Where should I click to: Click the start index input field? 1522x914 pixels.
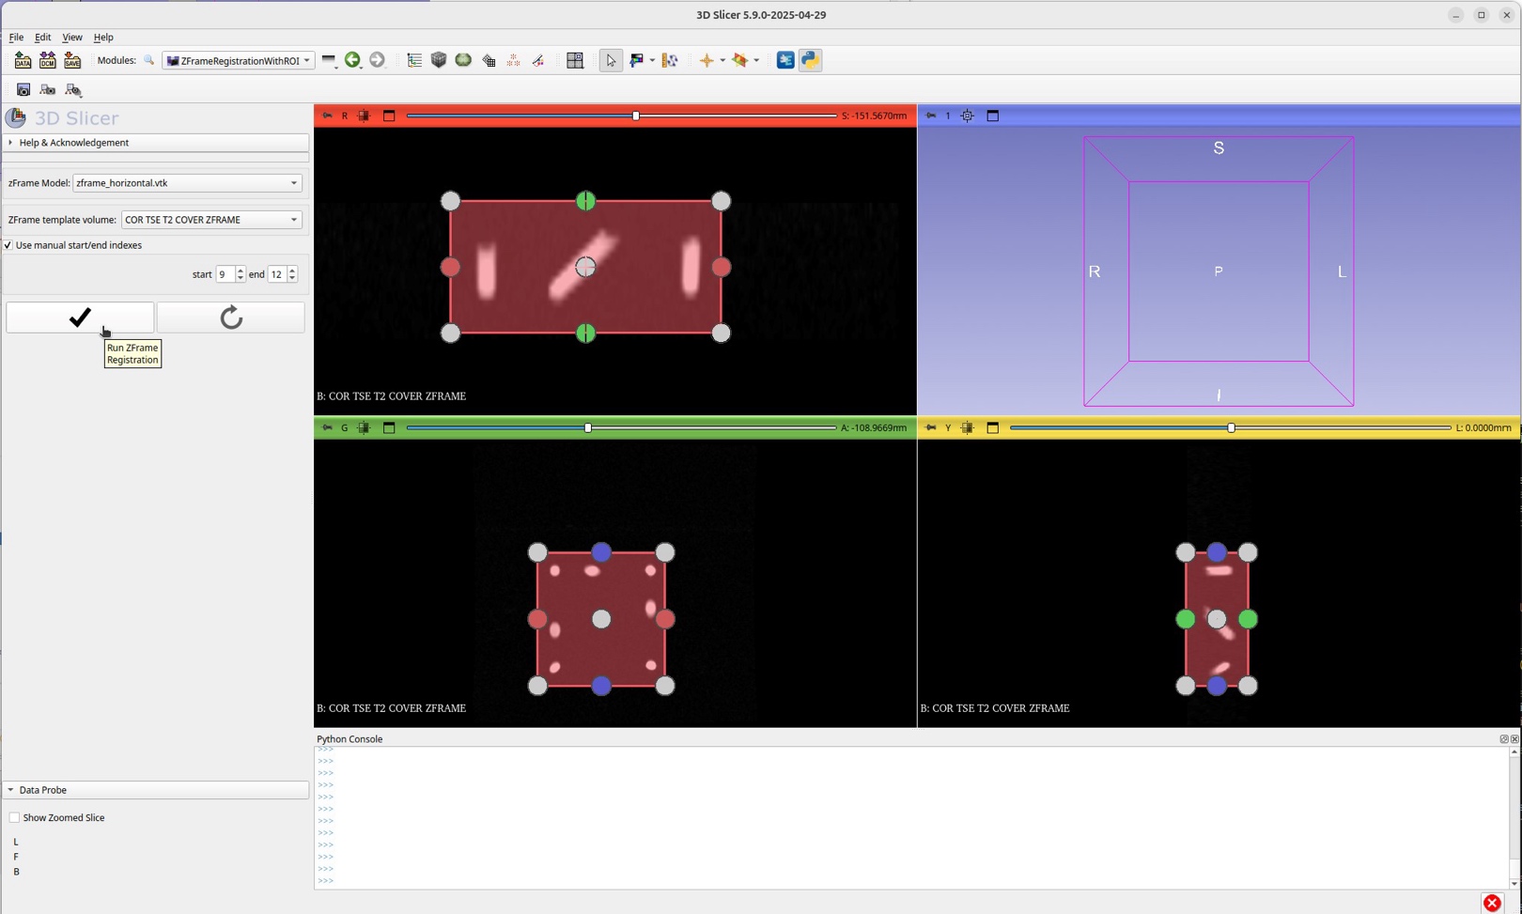[x=225, y=274]
